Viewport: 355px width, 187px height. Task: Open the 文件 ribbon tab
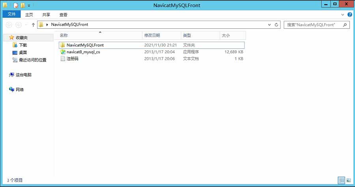(x=11, y=14)
